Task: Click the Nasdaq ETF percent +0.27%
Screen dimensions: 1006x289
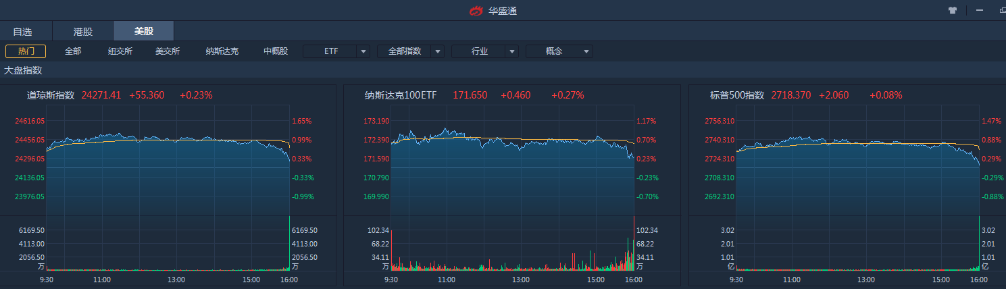Action: (568, 95)
